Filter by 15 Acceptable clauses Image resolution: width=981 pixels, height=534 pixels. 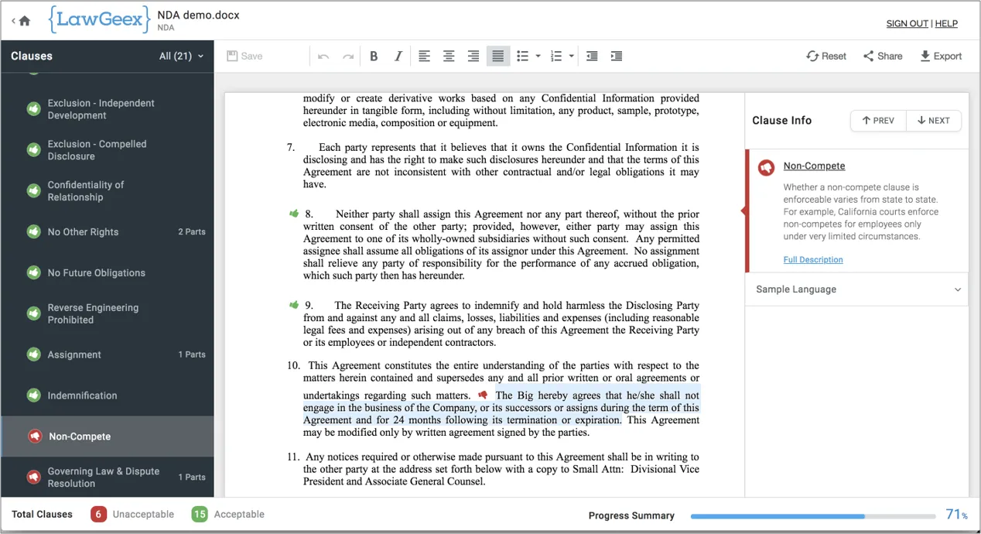point(228,514)
